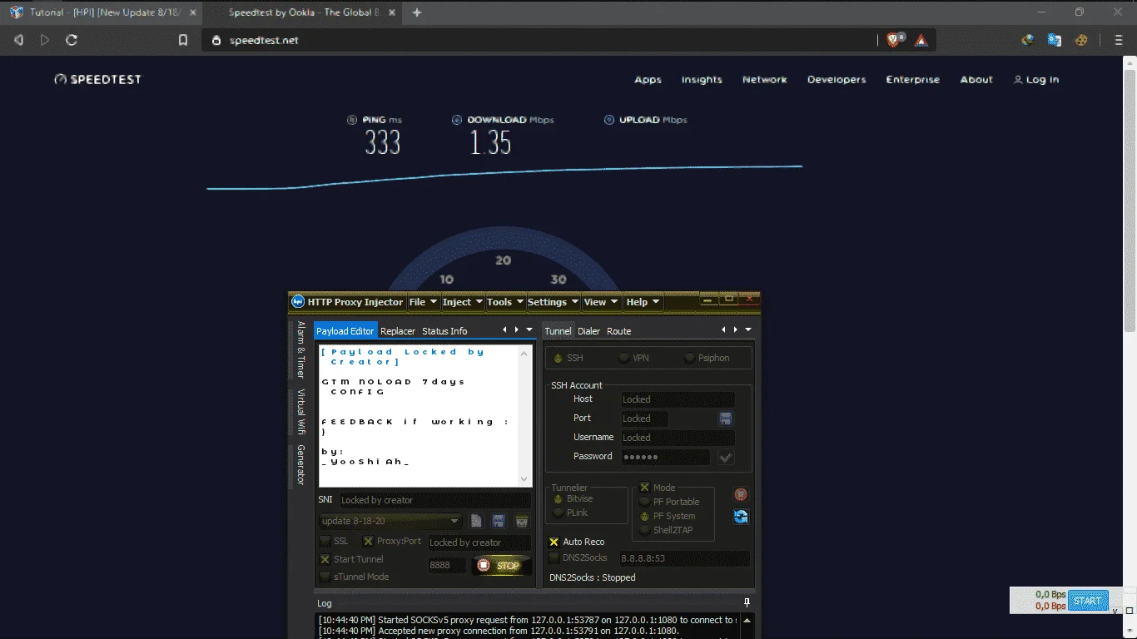Choose the Shell2TAP mode option

(644, 530)
